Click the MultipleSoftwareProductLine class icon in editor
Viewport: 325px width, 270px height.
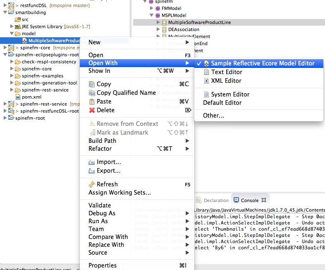coord(164,22)
